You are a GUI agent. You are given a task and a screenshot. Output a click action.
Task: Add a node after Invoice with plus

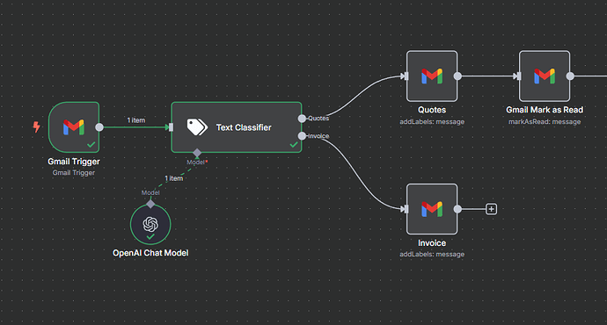491,209
